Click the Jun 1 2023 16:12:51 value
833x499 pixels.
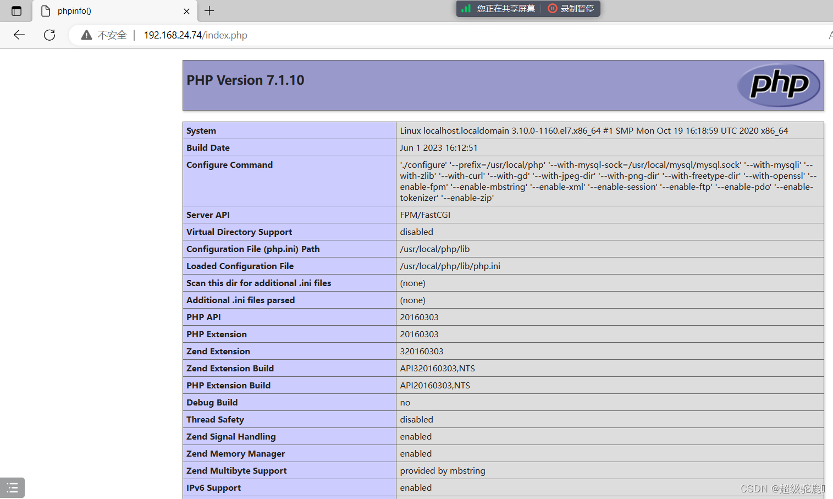(x=439, y=148)
